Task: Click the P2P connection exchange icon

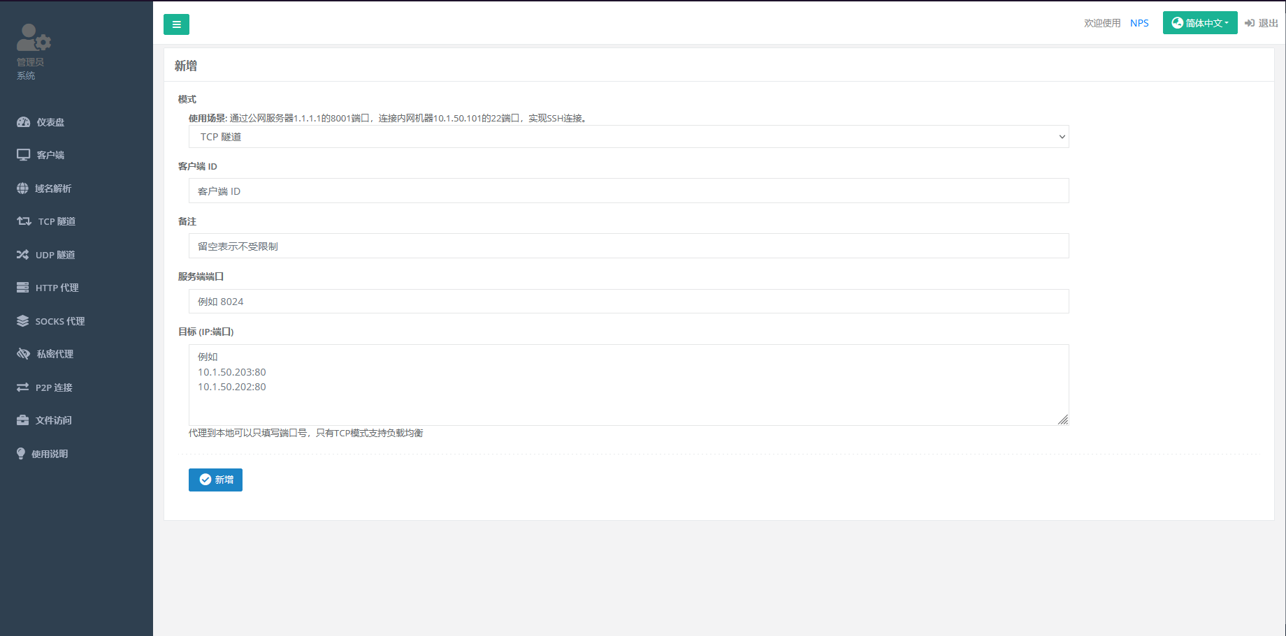Action: click(23, 387)
